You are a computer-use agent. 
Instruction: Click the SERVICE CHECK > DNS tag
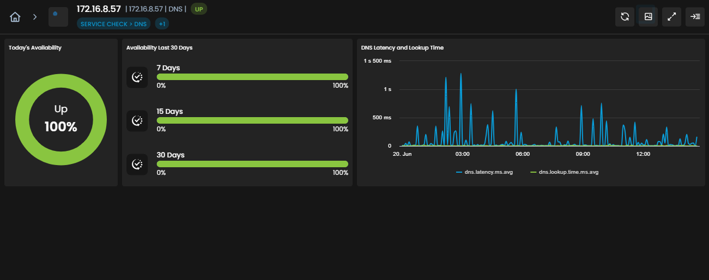pyautogui.click(x=113, y=24)
